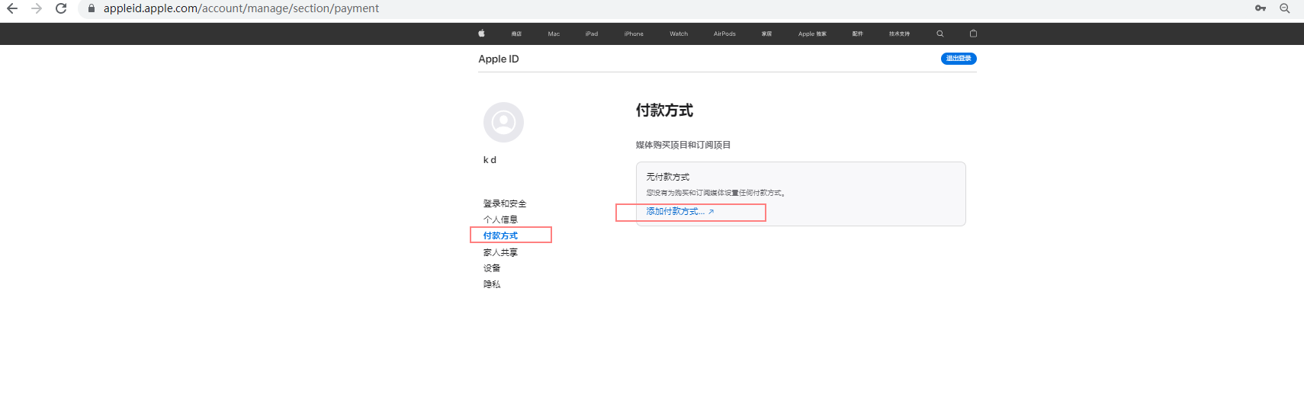Select 家人共享 in the sidebar
The image size is (1304, 410).
[x=500, y=252]
